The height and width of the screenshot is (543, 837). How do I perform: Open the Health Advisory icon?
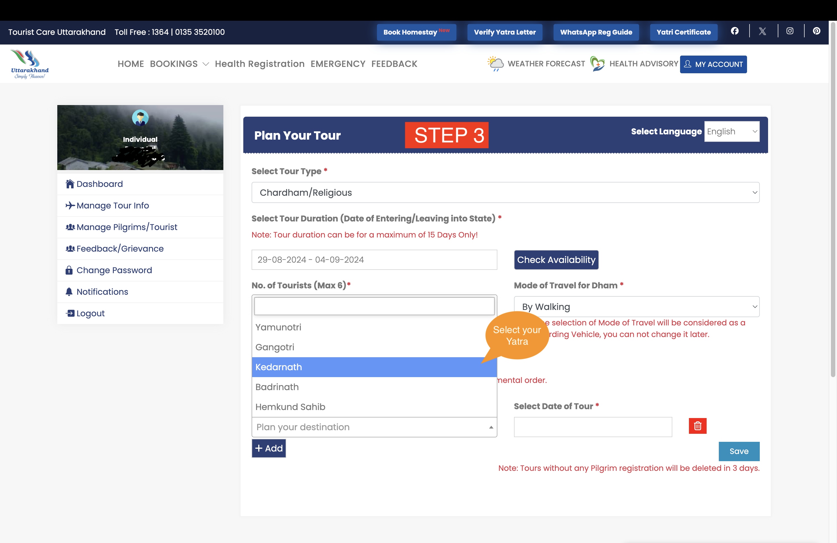point(598,64)
